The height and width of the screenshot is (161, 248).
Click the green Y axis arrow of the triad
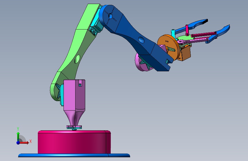point(18,136)
